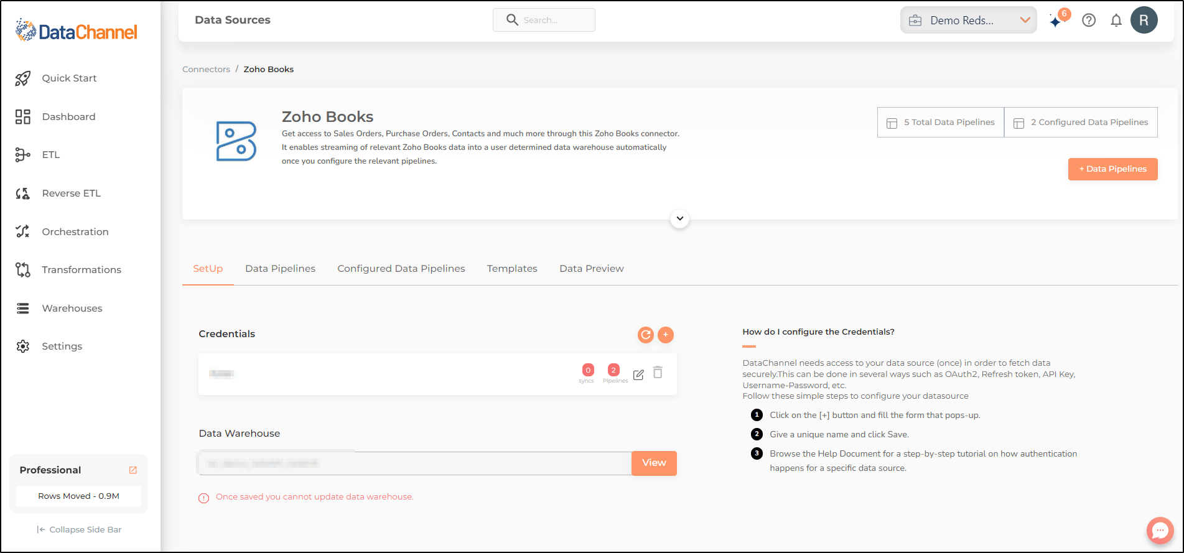This screenshot has height=553, width=1184.
Task: Click the Zoho Books breadcrumb
Action: (269, 70)
